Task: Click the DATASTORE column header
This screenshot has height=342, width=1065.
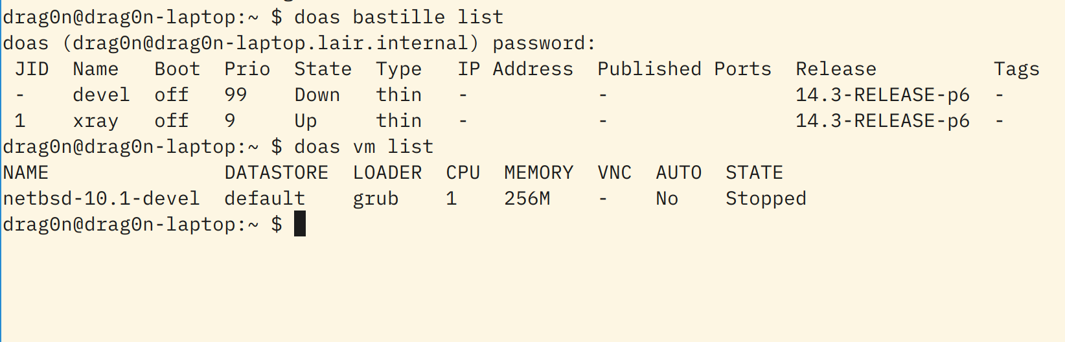Action: (x=276, y=173)
